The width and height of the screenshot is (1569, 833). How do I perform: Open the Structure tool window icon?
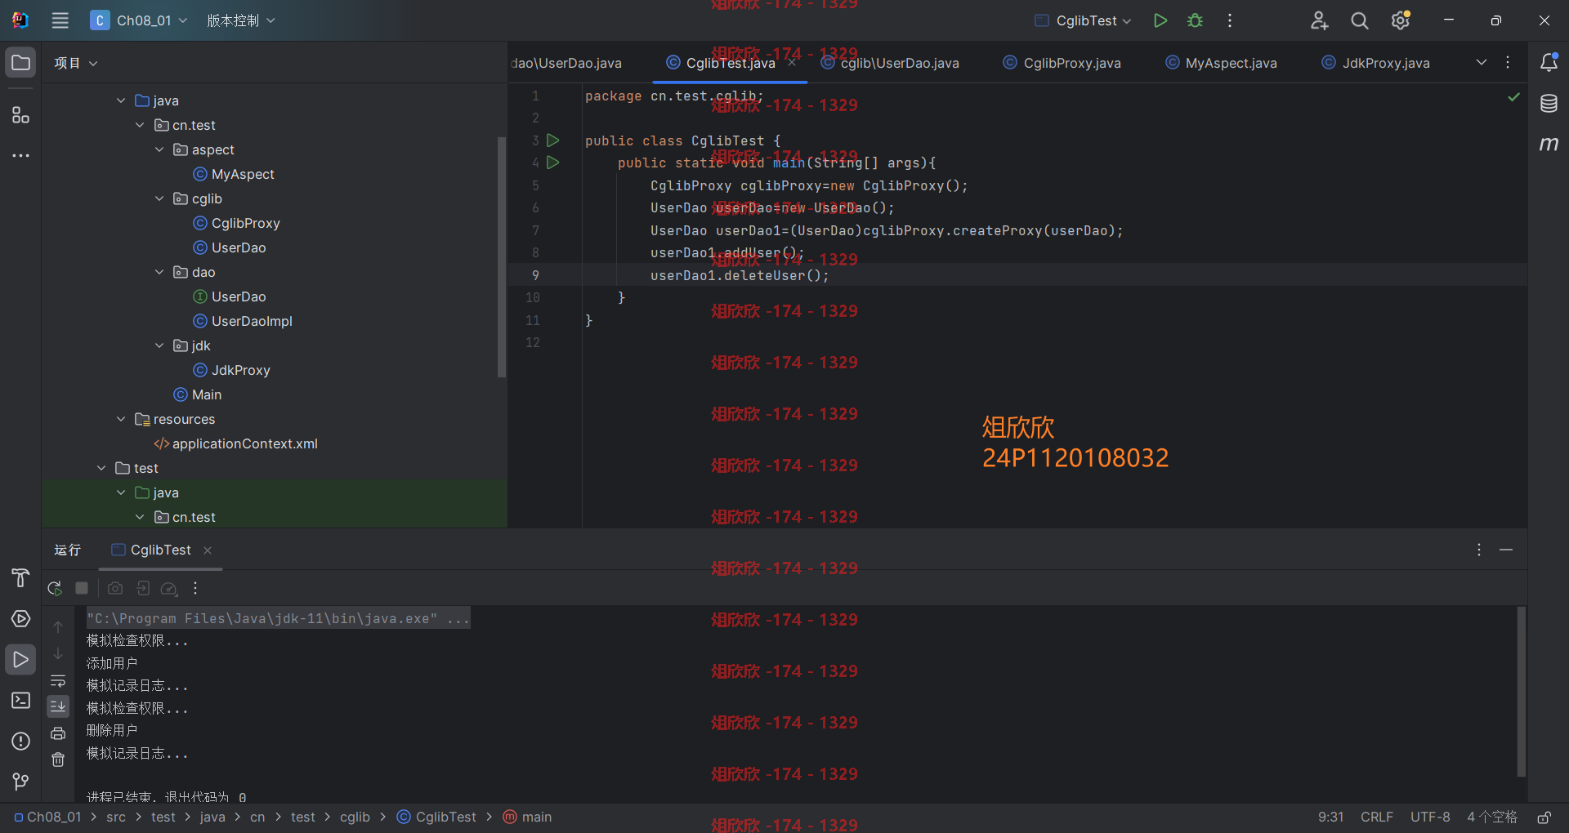20,114
